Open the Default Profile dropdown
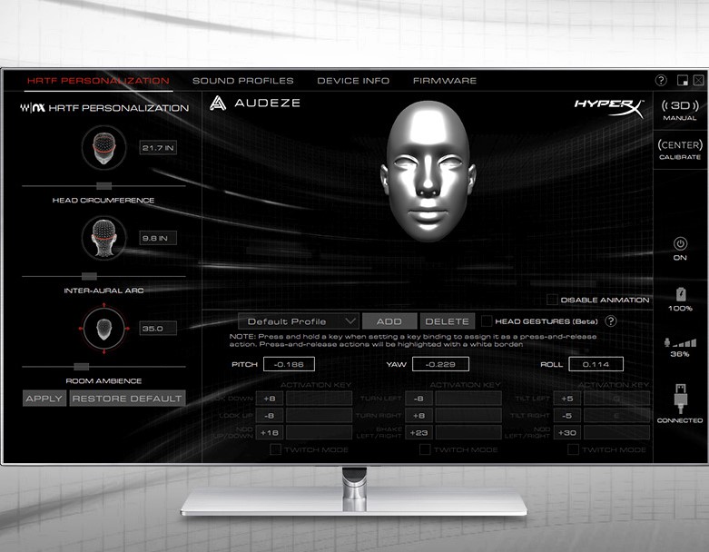 pos(299,321)
